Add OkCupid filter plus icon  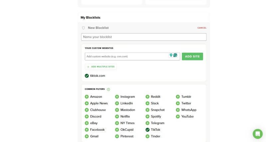click(x=117, y=130)
